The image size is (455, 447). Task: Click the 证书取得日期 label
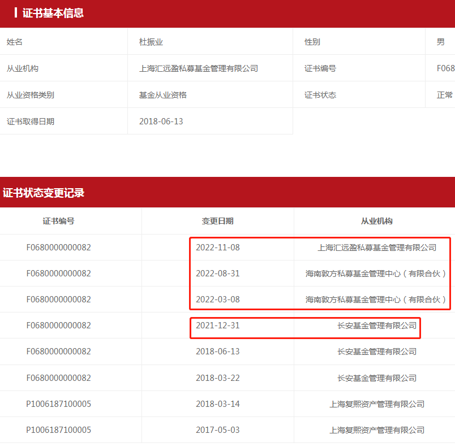click(x=31, y=121)
